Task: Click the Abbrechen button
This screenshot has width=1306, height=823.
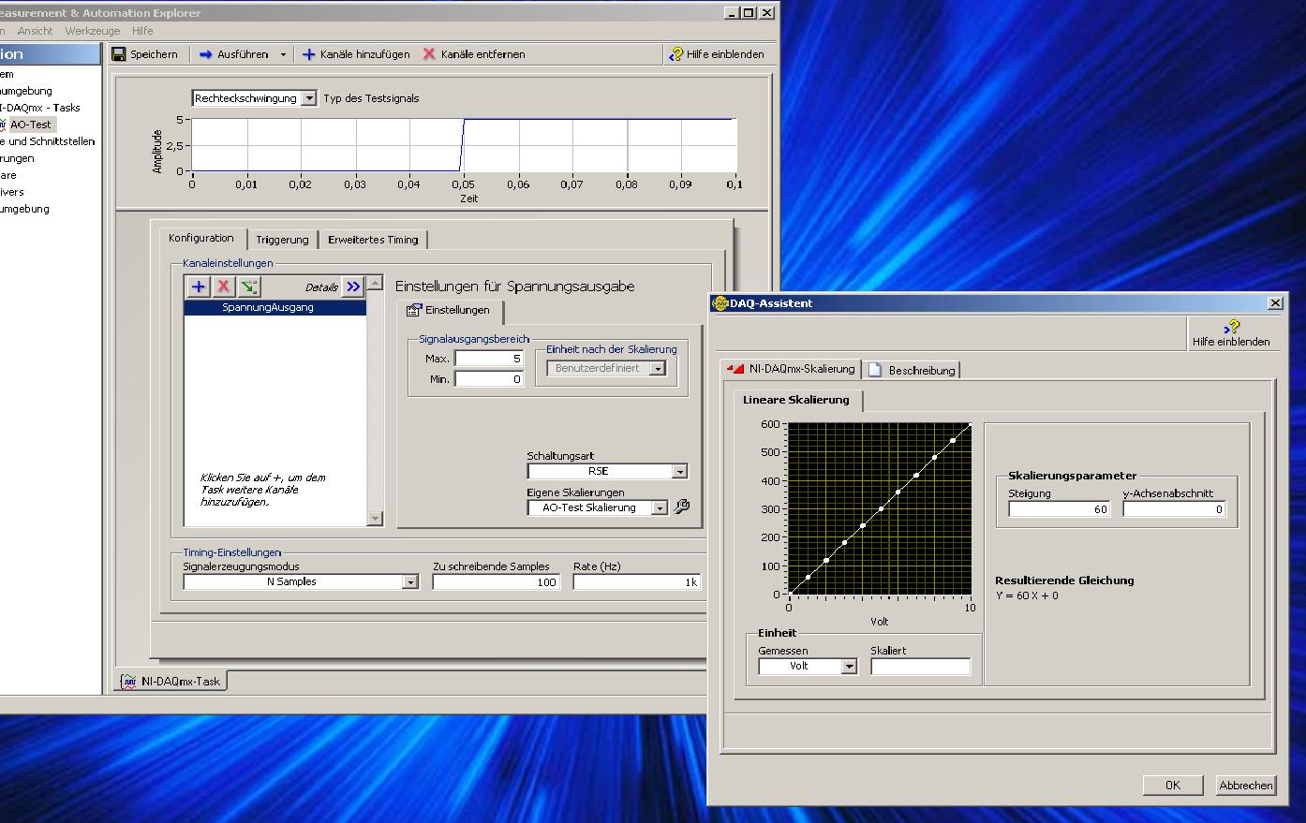Action: (1245, 786)
